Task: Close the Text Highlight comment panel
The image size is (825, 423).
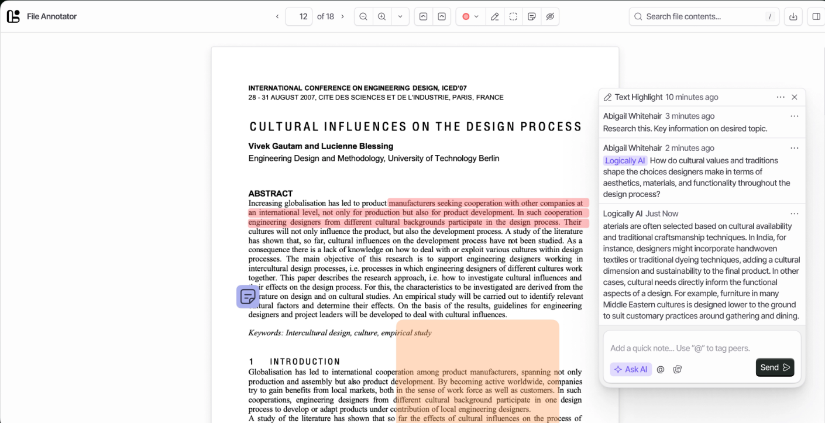Action: [795, 97]
